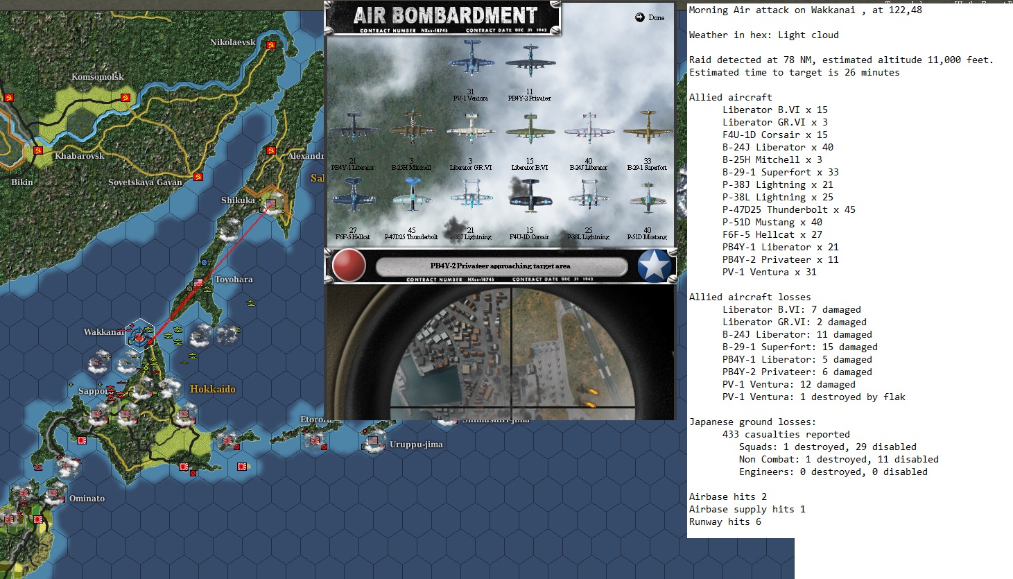The width and height of the screenshot is (1013, 579).
Task: Click the Air Bombardment title banner
Action: (443, 17)
